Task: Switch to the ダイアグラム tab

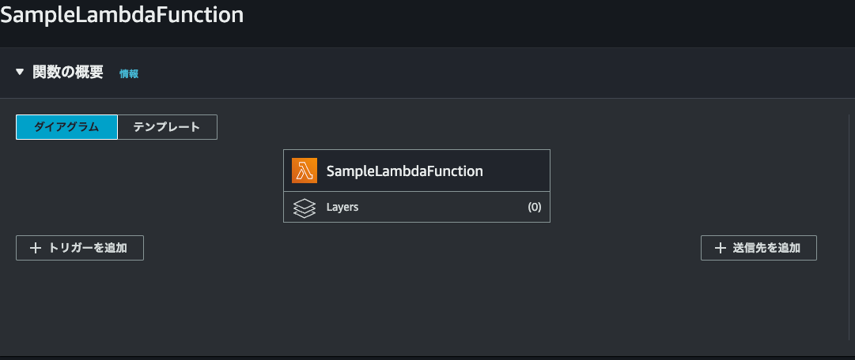Action: tap(66, 127)
